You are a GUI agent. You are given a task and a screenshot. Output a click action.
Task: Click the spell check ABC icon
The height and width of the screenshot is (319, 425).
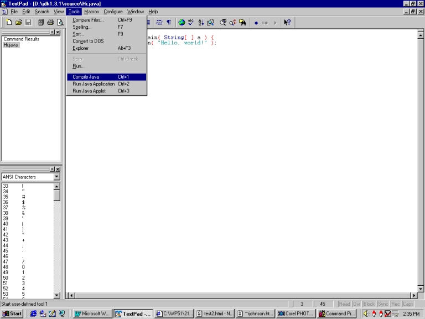(191, 23)
